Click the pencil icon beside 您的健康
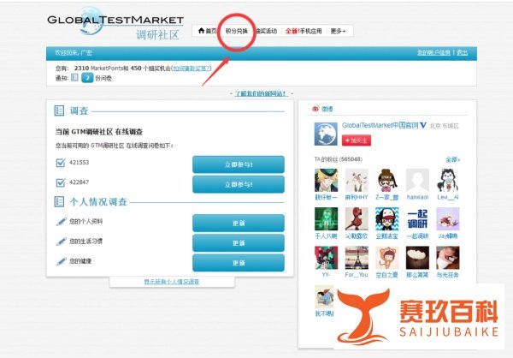The image size is (513, 358). pos(62,261)
